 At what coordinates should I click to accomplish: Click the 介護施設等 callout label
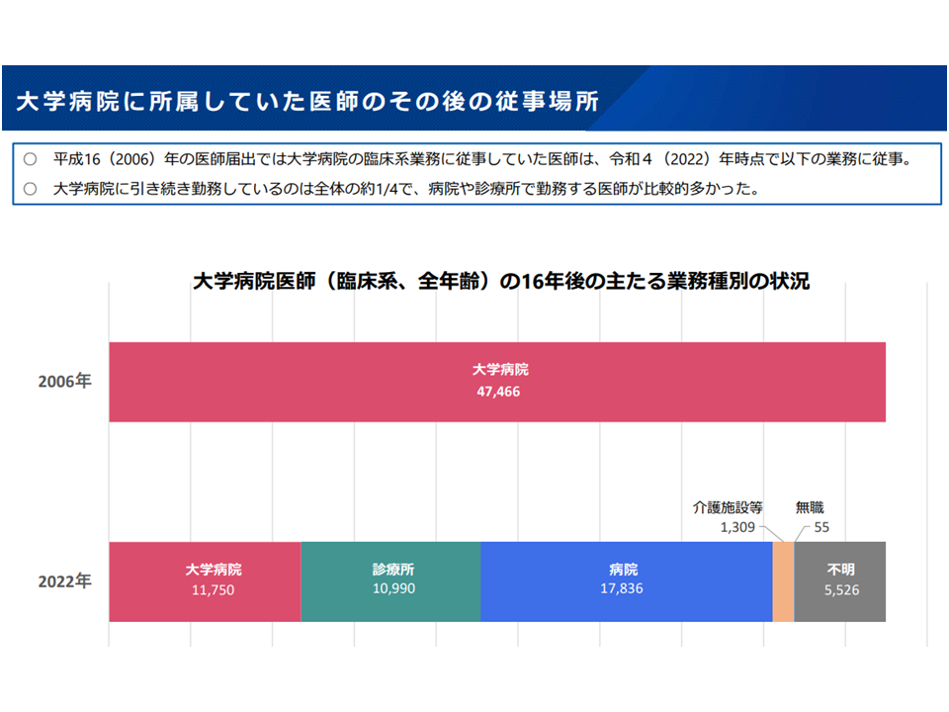(x=727, y=508)
